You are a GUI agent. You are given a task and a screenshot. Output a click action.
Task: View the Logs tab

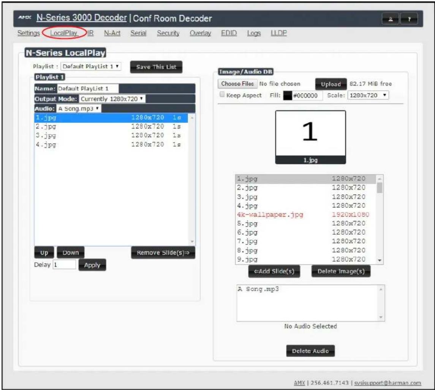click(x=254, y=33)
